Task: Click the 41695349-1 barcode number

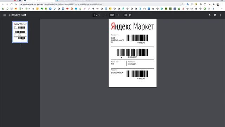Action: [x=132, y=57]
